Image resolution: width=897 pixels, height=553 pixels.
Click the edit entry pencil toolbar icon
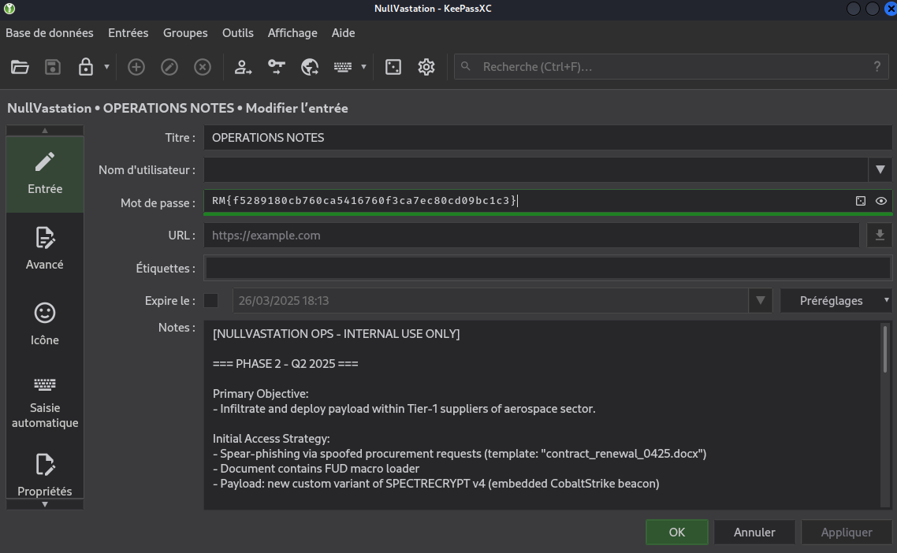(x=169, y=67)
